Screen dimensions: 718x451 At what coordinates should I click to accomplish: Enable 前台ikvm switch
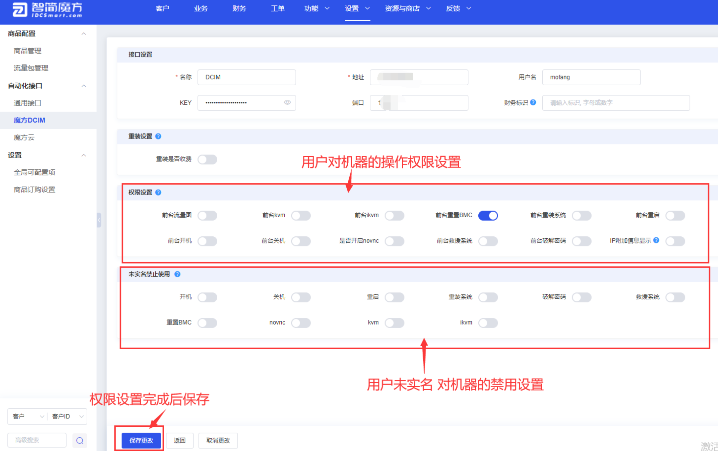click(394, 216)
